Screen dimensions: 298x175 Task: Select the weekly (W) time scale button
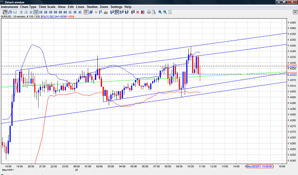coord(75,12)
